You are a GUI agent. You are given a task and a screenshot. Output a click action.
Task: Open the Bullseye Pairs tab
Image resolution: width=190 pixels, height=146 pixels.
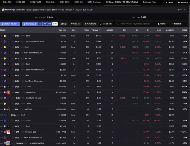149,2
